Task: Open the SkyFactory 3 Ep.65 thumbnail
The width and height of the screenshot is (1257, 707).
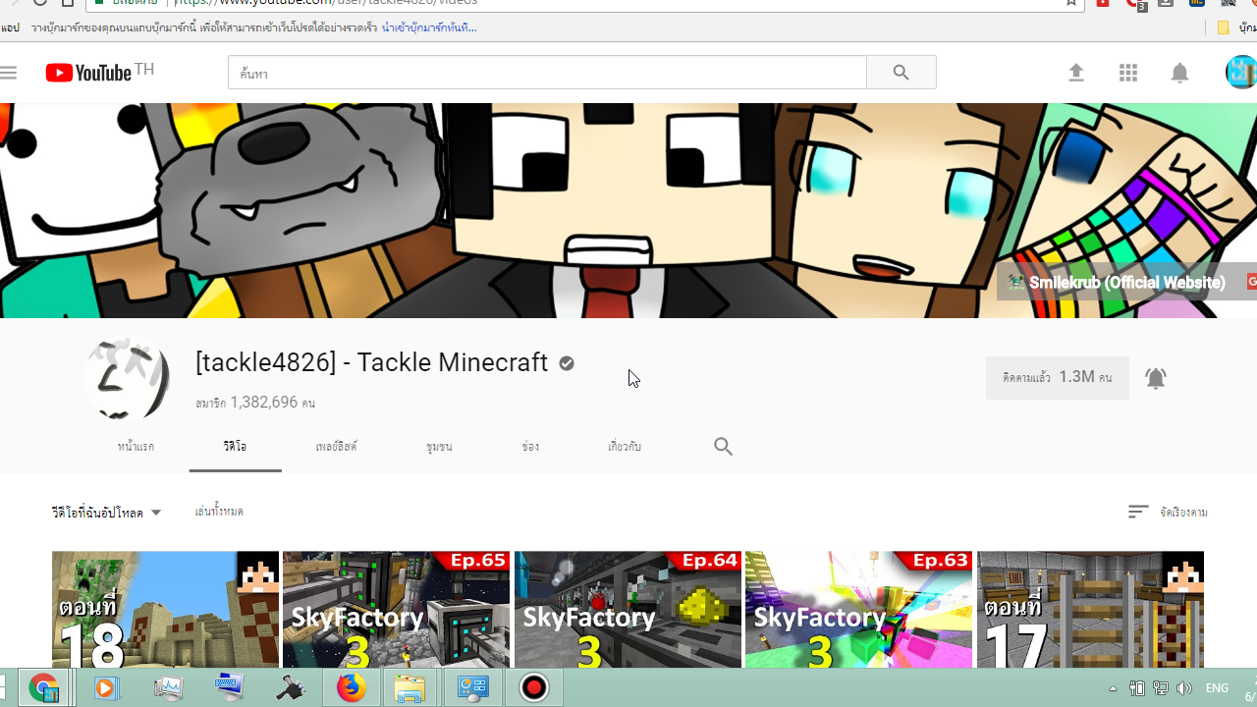Action: tap(396, 609)
